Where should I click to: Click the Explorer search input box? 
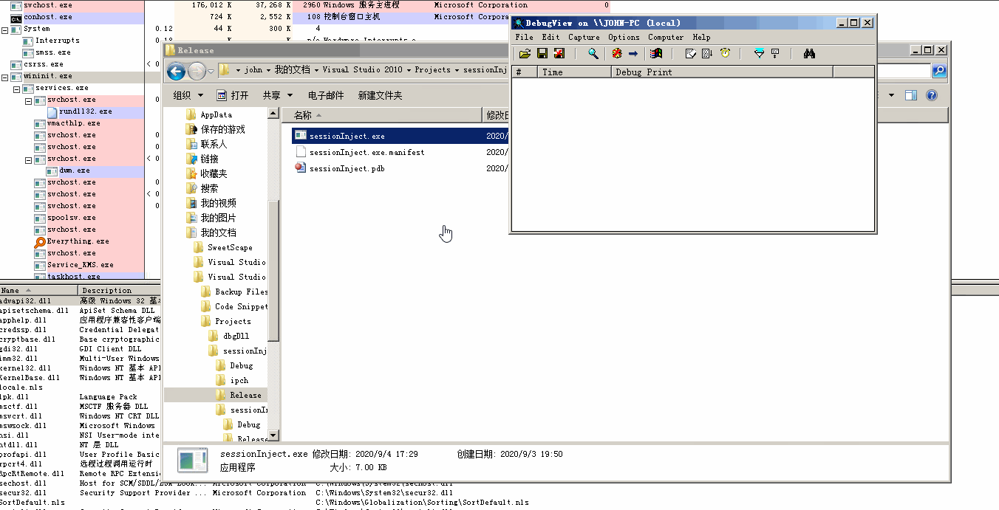point(903,71)
